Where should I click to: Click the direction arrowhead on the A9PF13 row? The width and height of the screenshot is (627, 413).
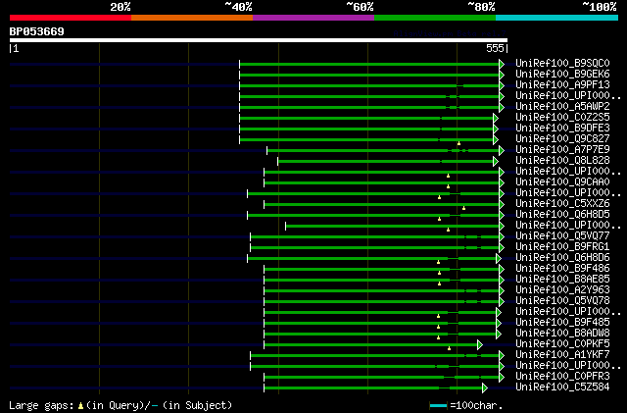[502, 85]
